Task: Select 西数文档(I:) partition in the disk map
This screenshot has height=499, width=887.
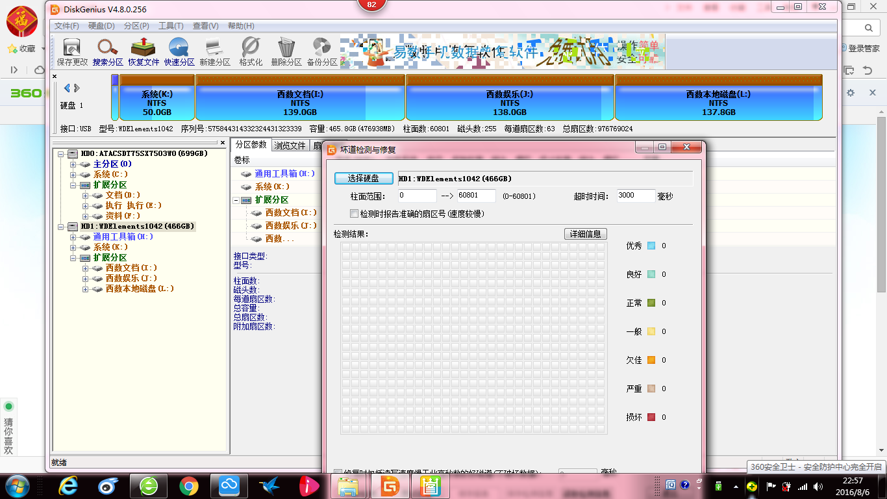Action: pyautogui.click(x=301, y=97)
